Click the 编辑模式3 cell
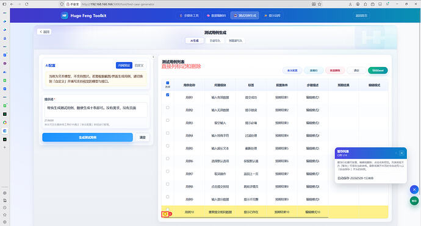This screenshot has width=421, height=226. click(x=312, y=123)
